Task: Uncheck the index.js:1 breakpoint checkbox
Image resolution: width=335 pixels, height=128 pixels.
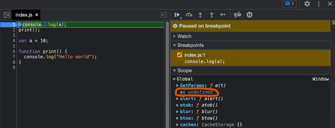Action: [x=180, y=55]
